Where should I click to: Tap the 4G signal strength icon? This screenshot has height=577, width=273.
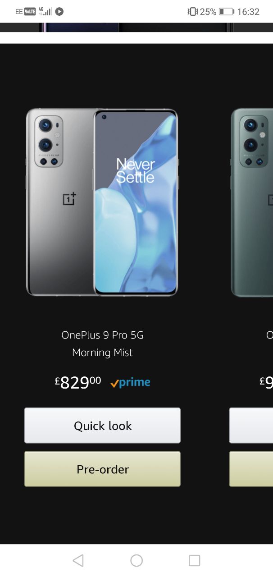(45, 11)
